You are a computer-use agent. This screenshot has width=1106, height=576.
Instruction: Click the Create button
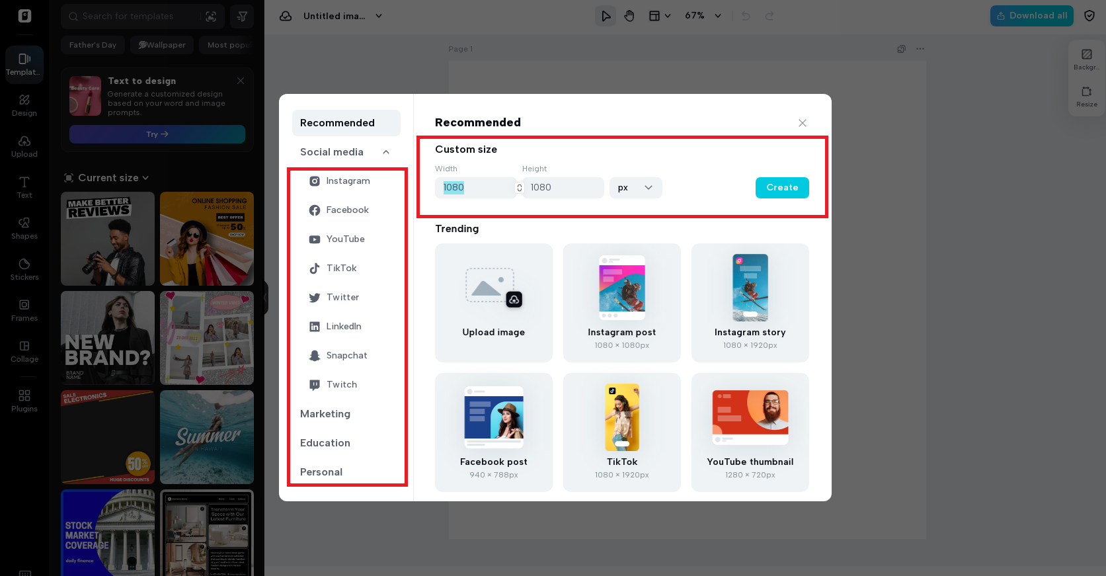(782, 188)
